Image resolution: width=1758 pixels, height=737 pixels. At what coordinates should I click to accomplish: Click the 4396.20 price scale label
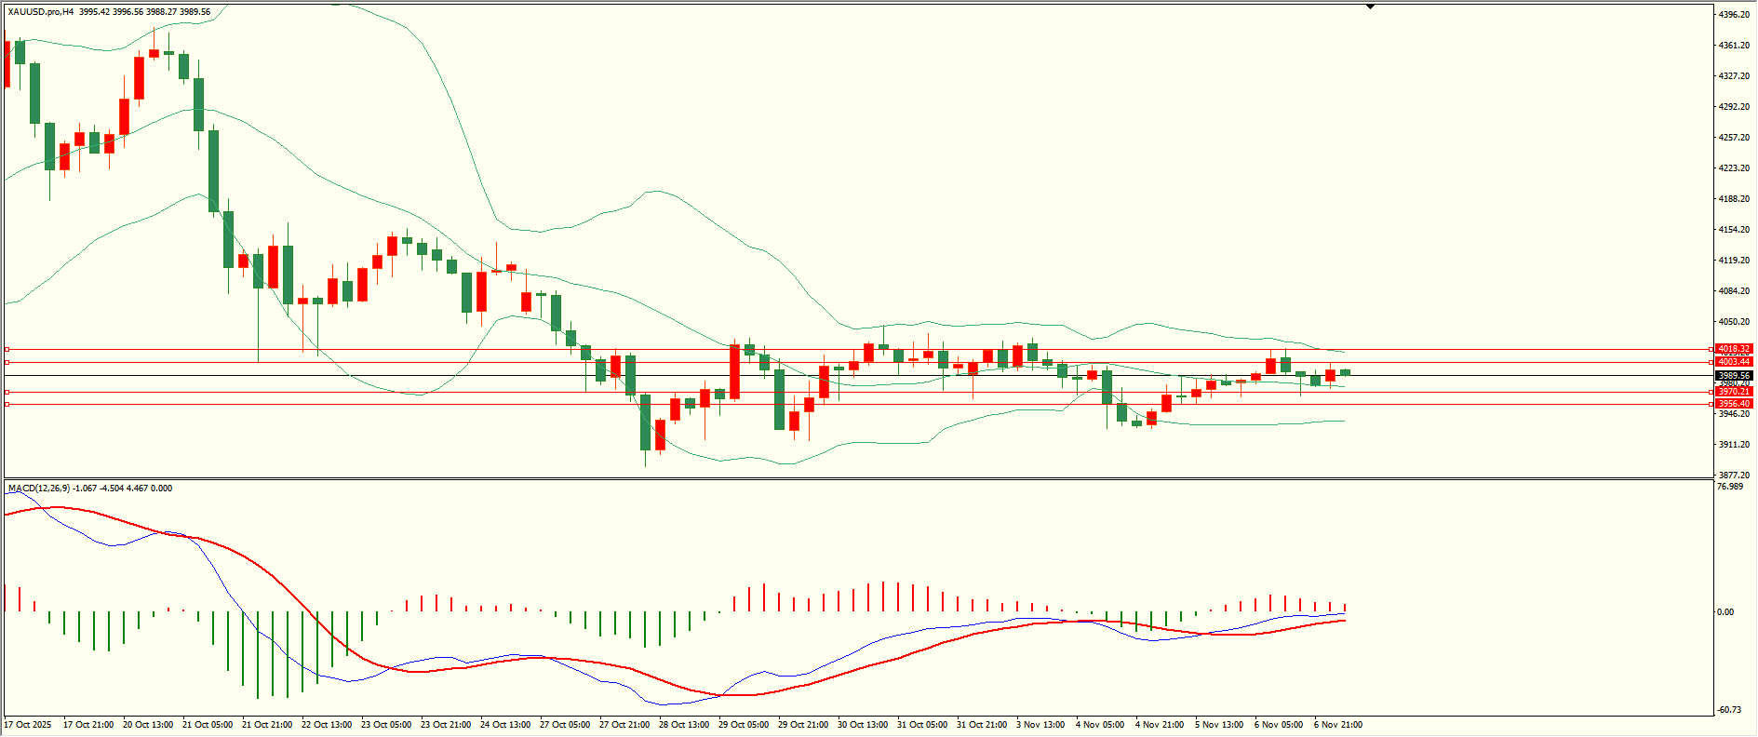1734,15
